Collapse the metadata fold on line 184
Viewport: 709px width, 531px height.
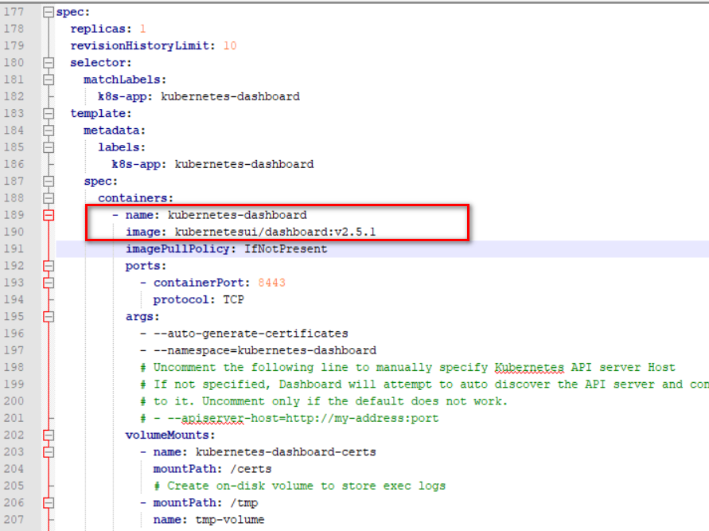(x=49, y=131)
